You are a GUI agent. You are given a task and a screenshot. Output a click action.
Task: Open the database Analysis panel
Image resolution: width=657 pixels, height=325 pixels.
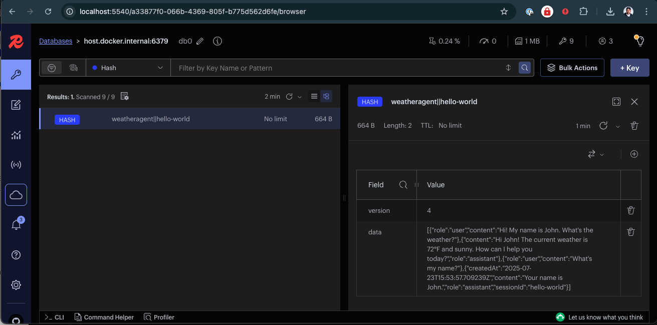tap(16, 135)
